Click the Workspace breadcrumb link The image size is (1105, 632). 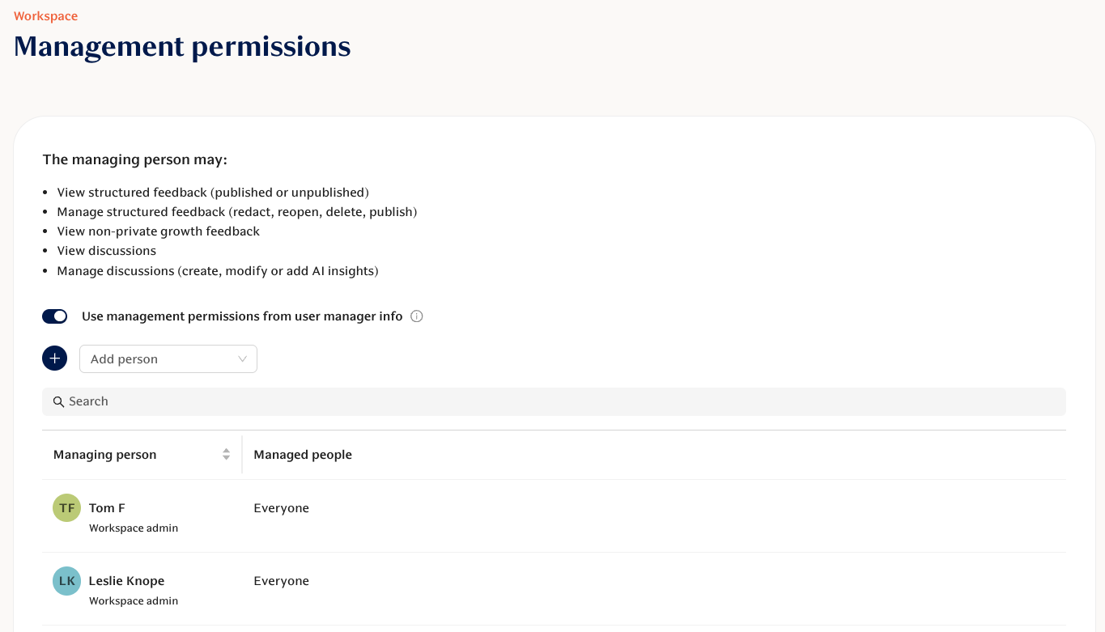[x=45, y=16]
